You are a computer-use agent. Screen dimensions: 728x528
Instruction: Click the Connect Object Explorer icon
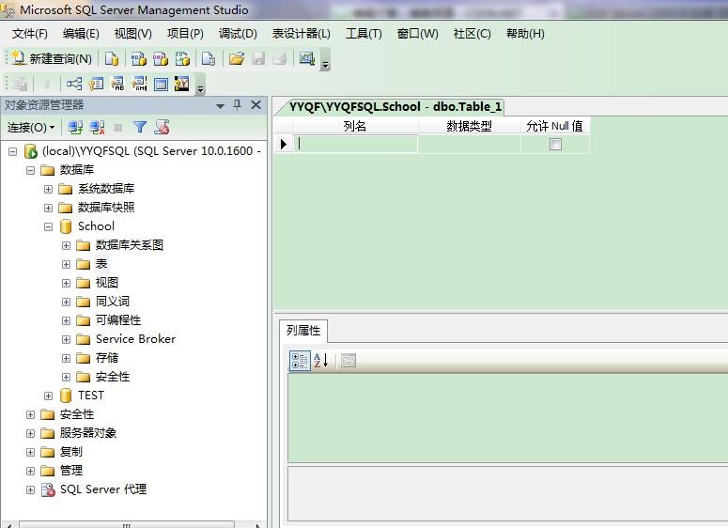(75, 127)
